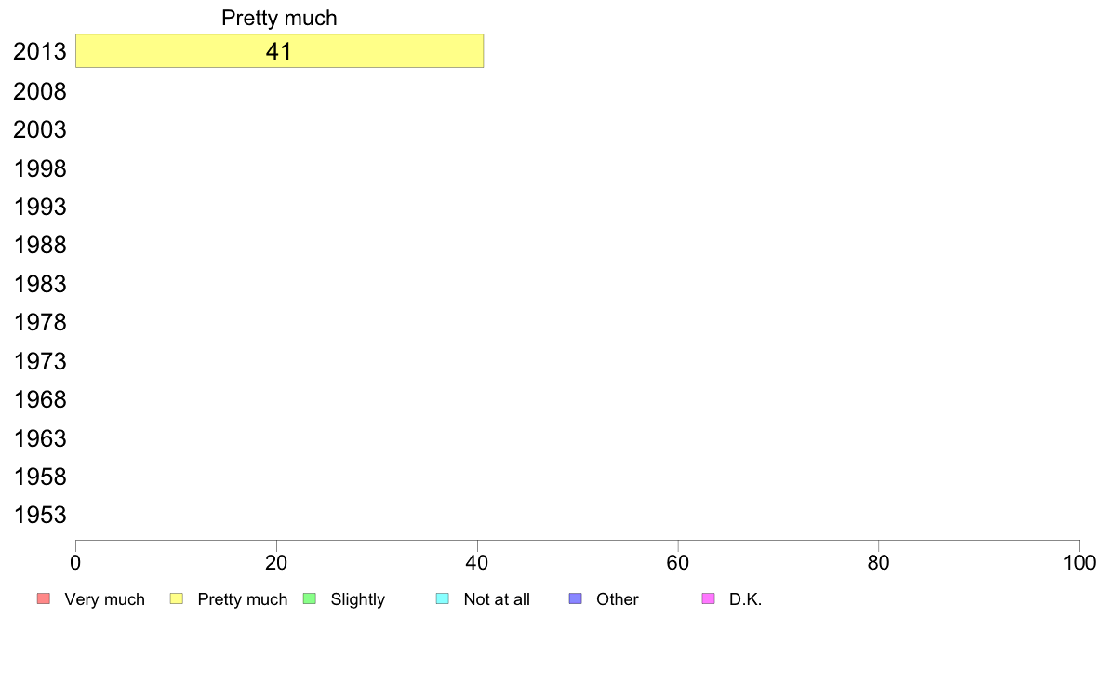Choose the 2008 year label

point(39,91)
